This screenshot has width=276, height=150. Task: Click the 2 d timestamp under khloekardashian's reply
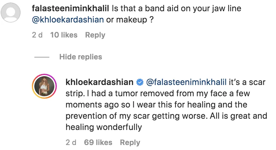pyautogui.click(x=71, y=142)
